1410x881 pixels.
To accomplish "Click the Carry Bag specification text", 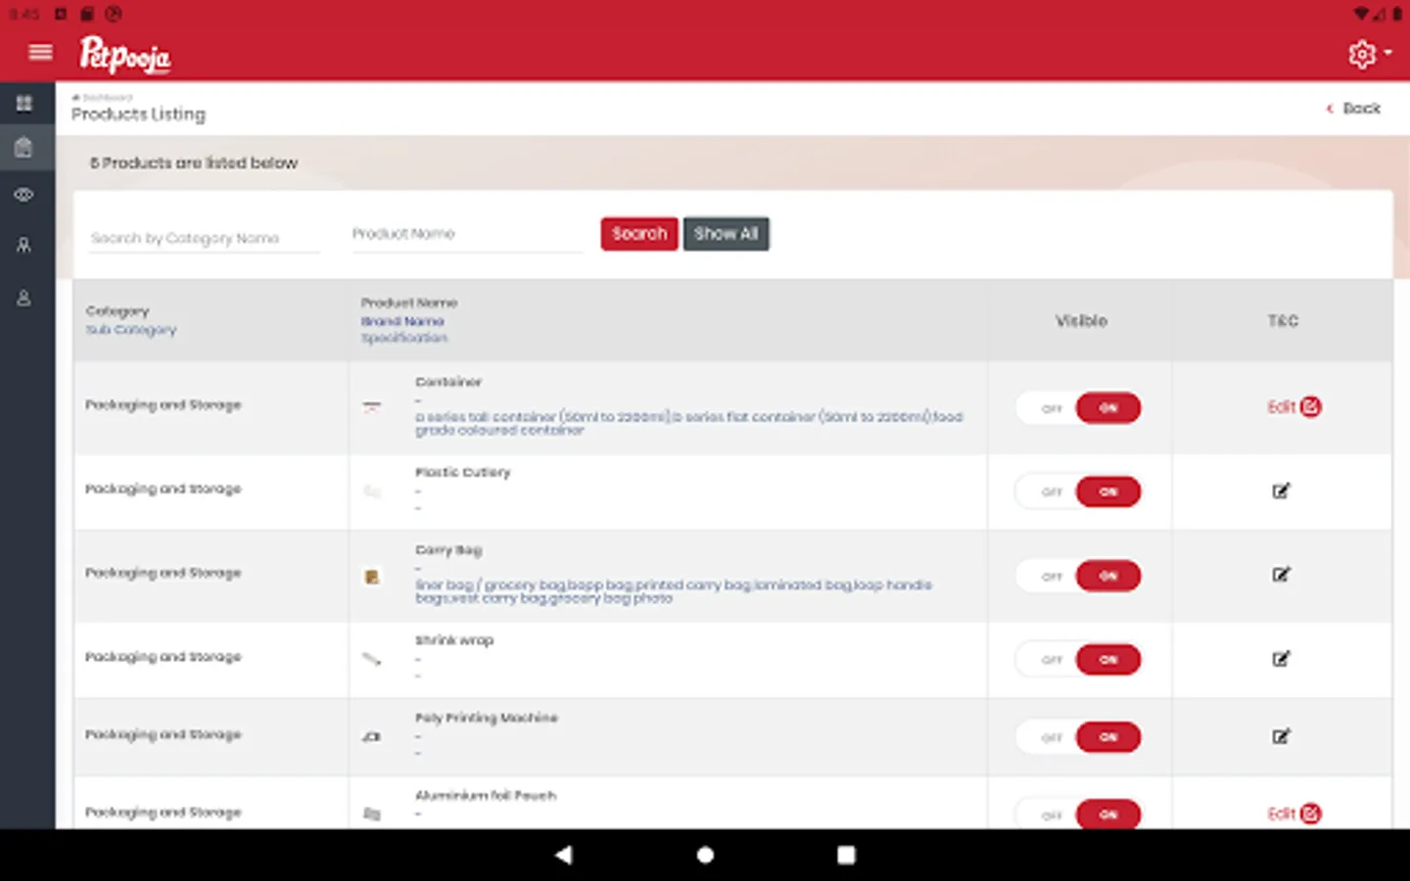I will tap(674, 591).
